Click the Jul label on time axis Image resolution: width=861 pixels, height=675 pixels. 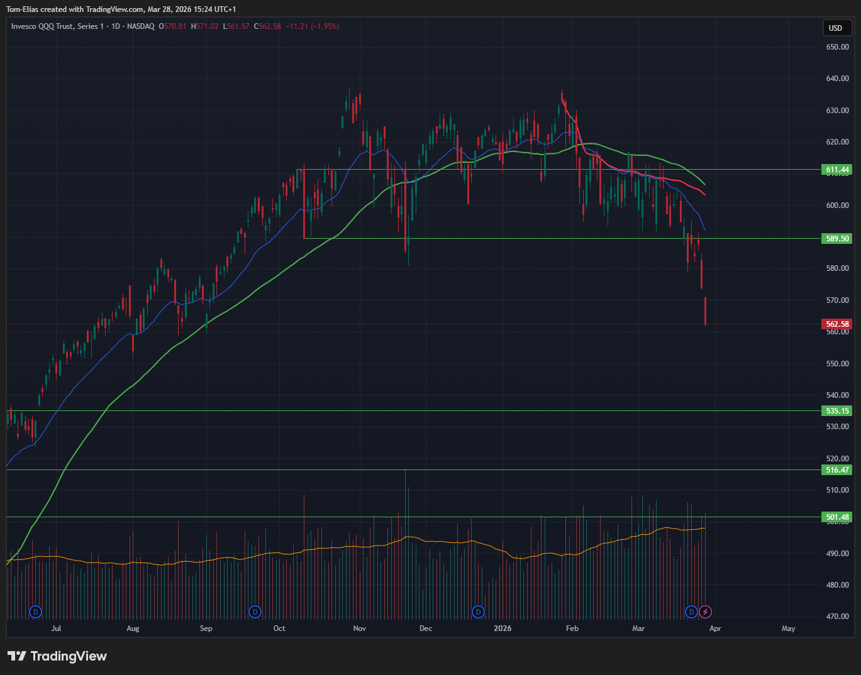point(56,628)
